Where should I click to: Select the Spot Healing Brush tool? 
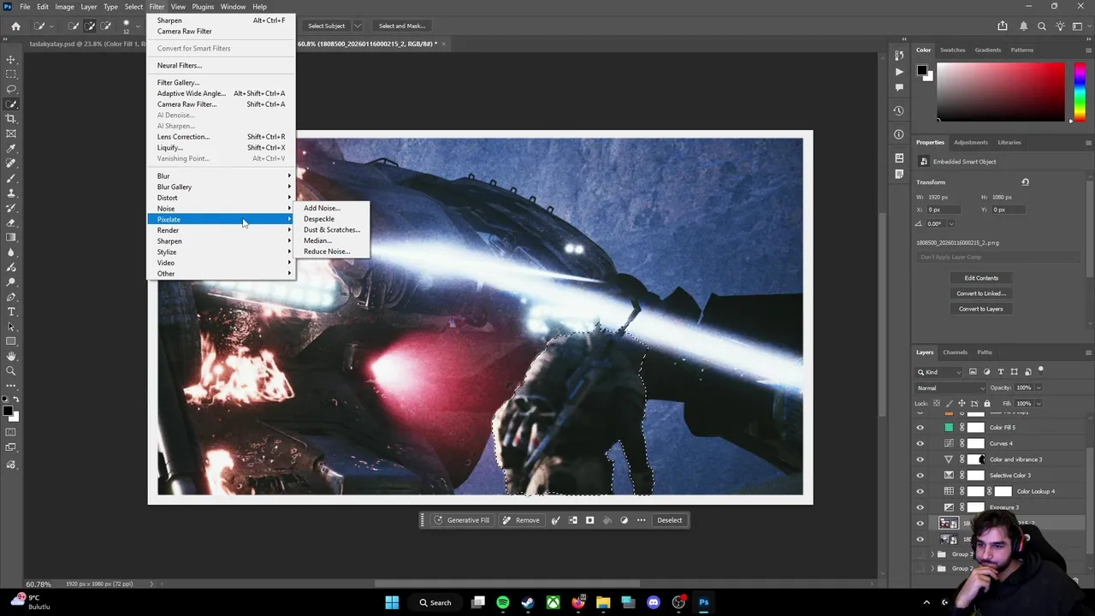pyautogui.click(x=11, y=163)
